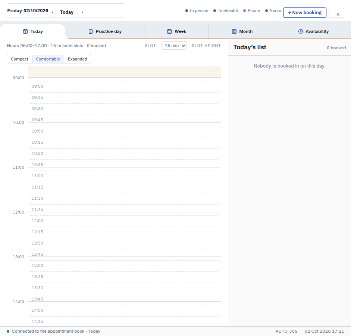This screenshot has width=351, height=336.
Task: Select the 14:00 appointment slot
Action: [125, 311]
